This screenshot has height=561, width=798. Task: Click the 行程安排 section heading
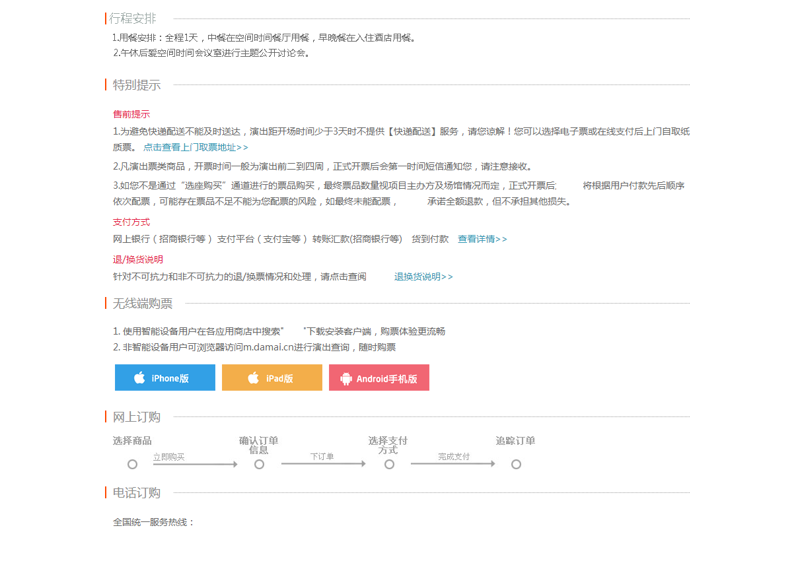click(133, 18)
